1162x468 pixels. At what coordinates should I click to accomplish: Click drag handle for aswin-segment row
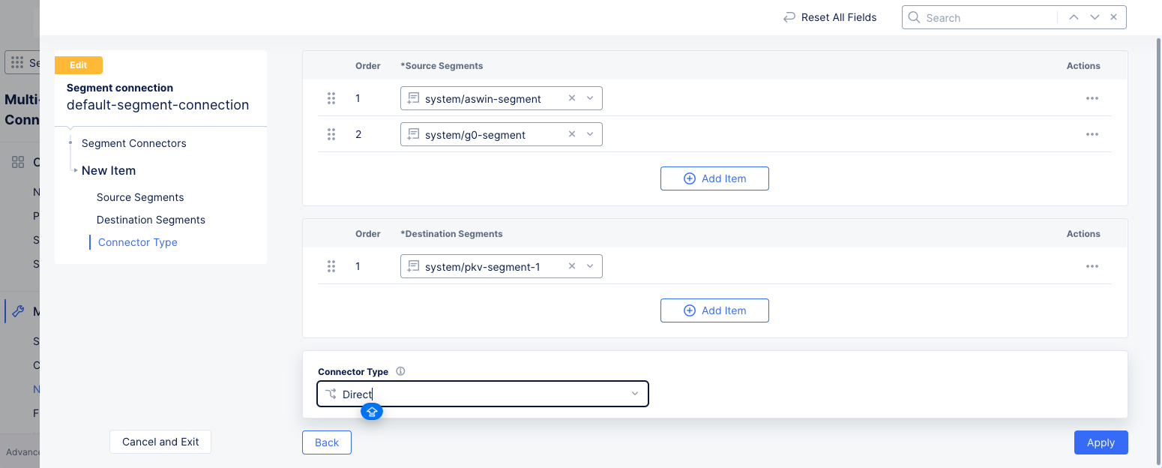click(331, 98)
